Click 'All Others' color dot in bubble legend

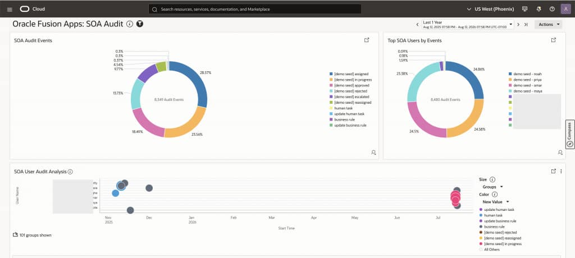pos(481,250)
